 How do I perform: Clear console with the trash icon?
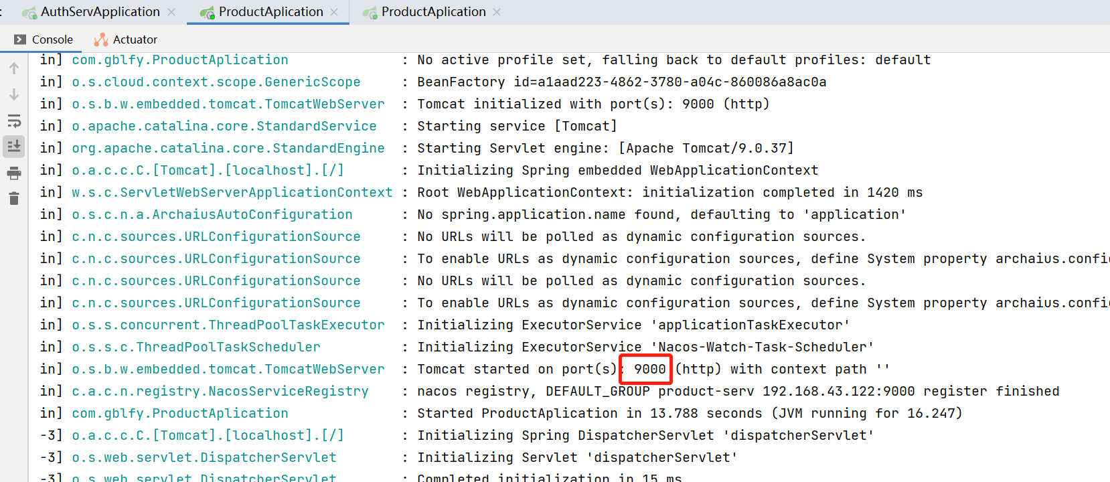14,199
